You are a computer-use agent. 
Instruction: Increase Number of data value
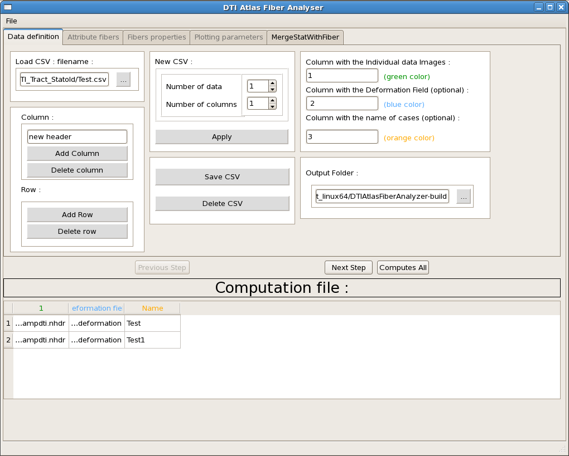click(x=272, y=84)
